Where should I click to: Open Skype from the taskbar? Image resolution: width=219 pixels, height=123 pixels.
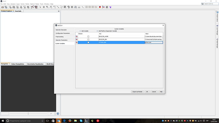81,121
